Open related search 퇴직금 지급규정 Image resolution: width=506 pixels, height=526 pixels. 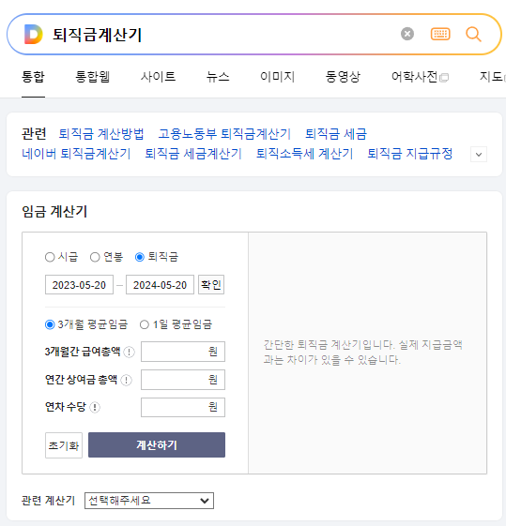click(410, 154)
